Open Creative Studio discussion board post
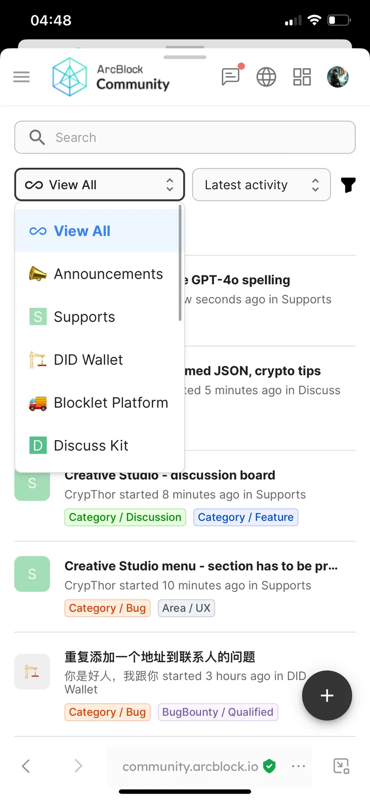 pos(170,475)
